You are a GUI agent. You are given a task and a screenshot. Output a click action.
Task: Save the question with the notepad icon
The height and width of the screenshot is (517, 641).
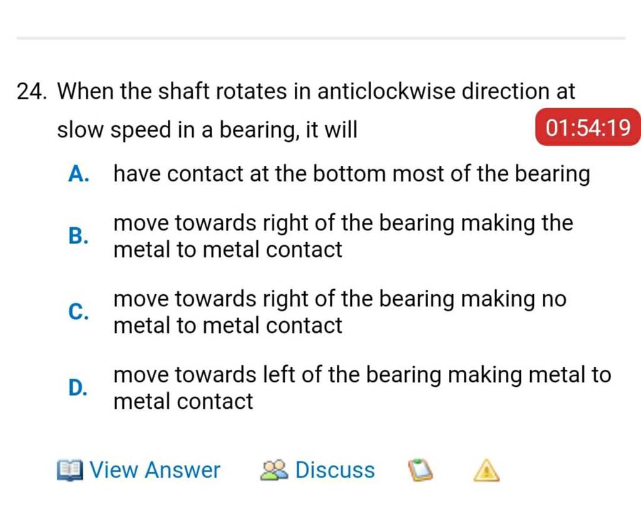(419, 471)
